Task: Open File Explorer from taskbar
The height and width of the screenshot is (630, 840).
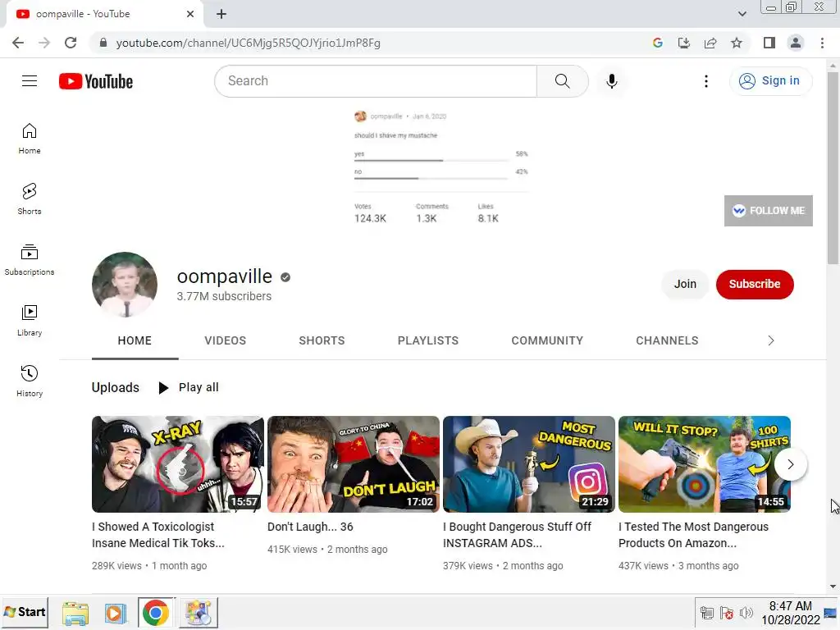Action: coord(75,613)
